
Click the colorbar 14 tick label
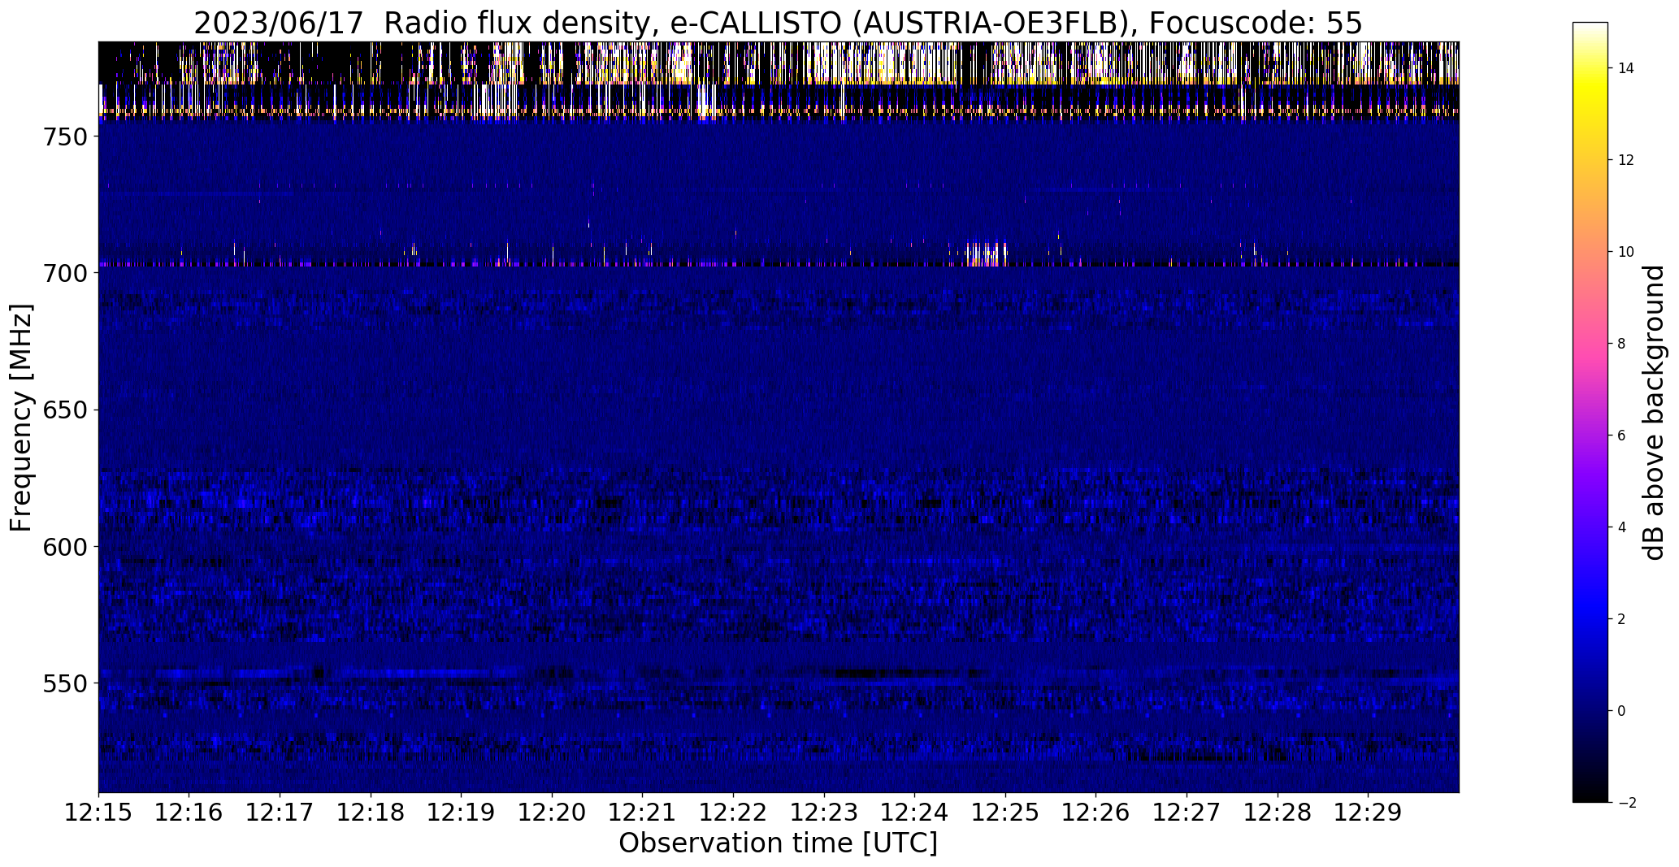coord(1626,68)
